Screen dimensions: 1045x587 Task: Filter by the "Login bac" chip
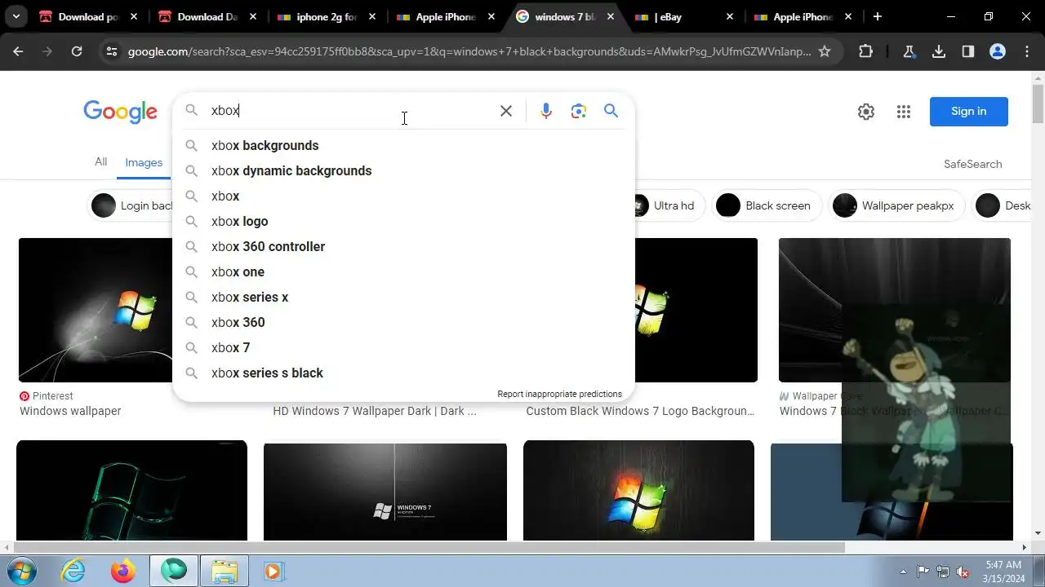click(x=131, y=205)
